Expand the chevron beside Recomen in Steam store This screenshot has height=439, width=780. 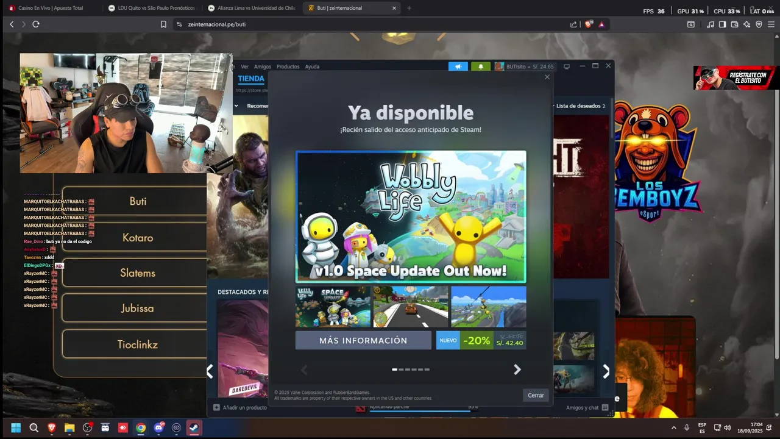[236, 105]
